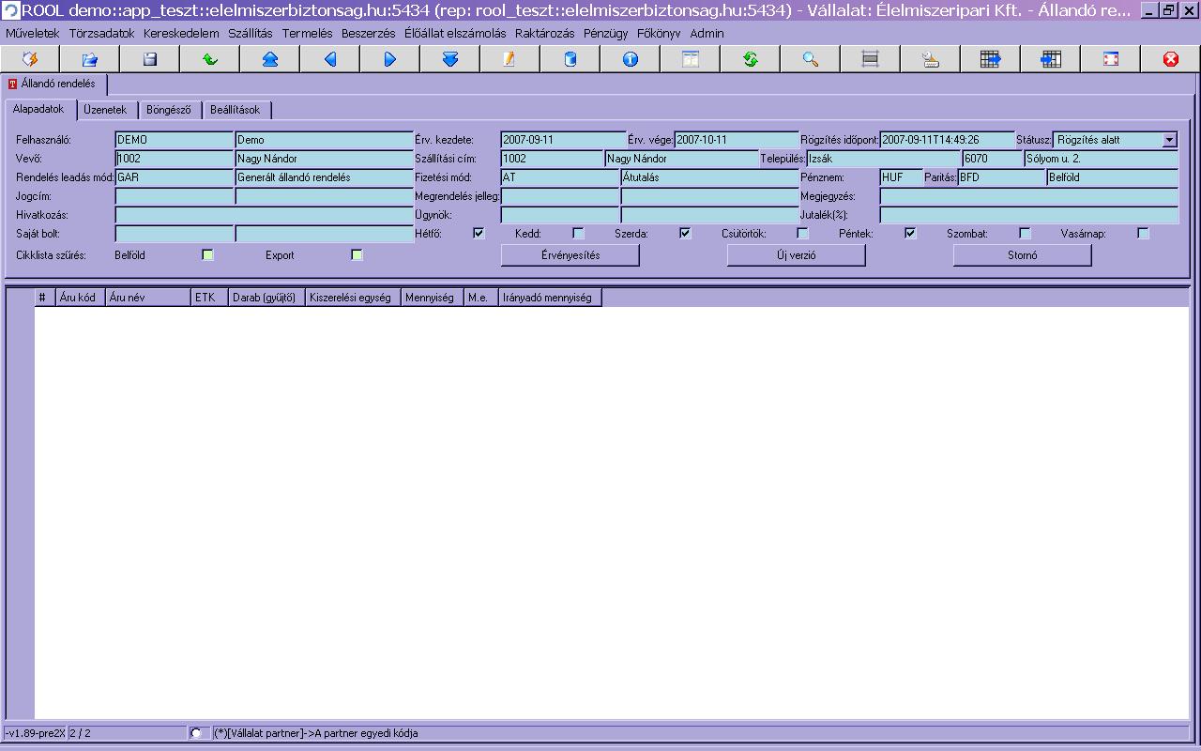1201x751 pixels.
Task: Open the Raktározás menu
Action: 544,33
